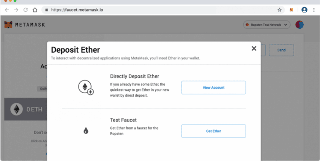320x161 pixels.
Task: Close the Deposit Ether dialog
Action: point(254,48)
